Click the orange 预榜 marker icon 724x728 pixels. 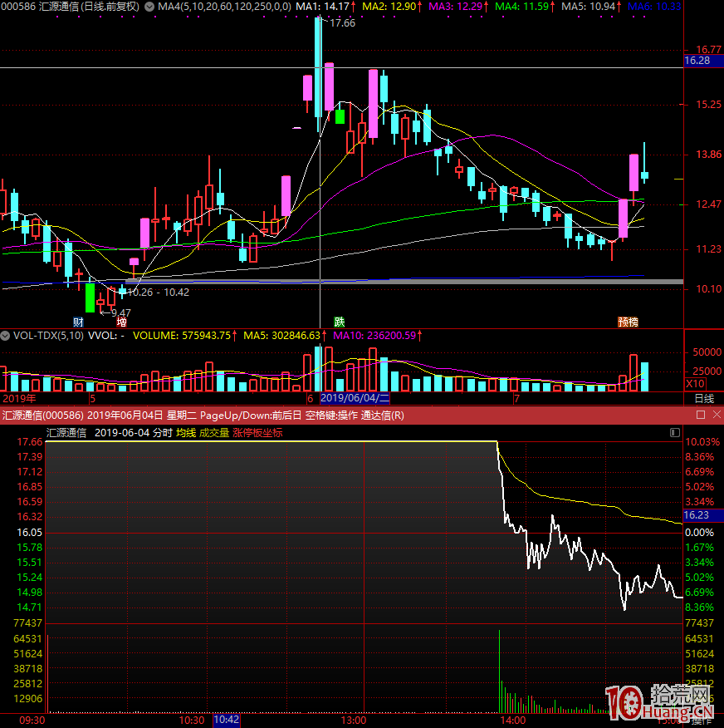point(628,322)
